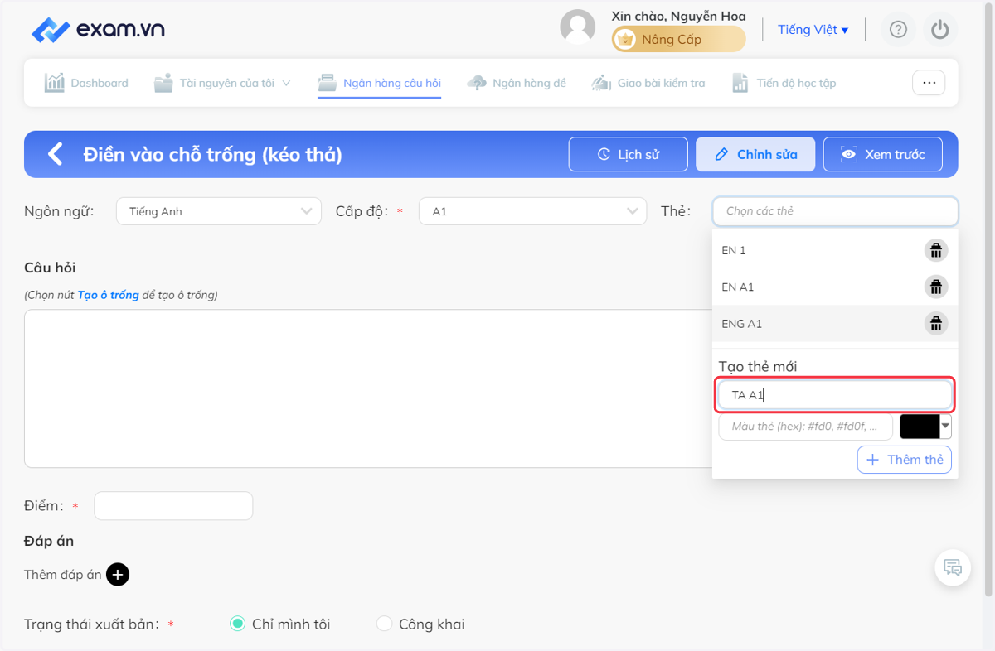Select the Công khai radio button
Viewport: 995px width, 651px height.
coord(384,624)
